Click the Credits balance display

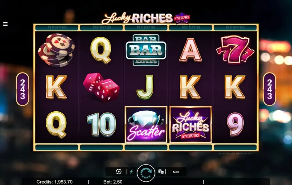pos(54,182)
